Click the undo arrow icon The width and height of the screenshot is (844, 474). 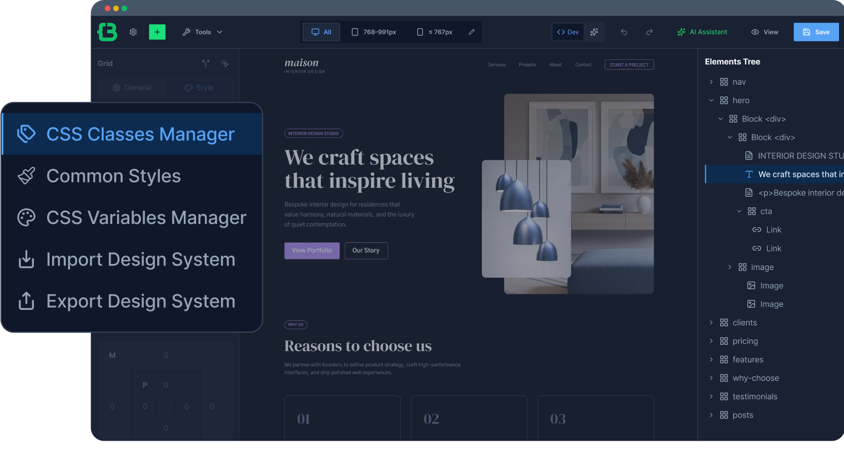point(624,32)
